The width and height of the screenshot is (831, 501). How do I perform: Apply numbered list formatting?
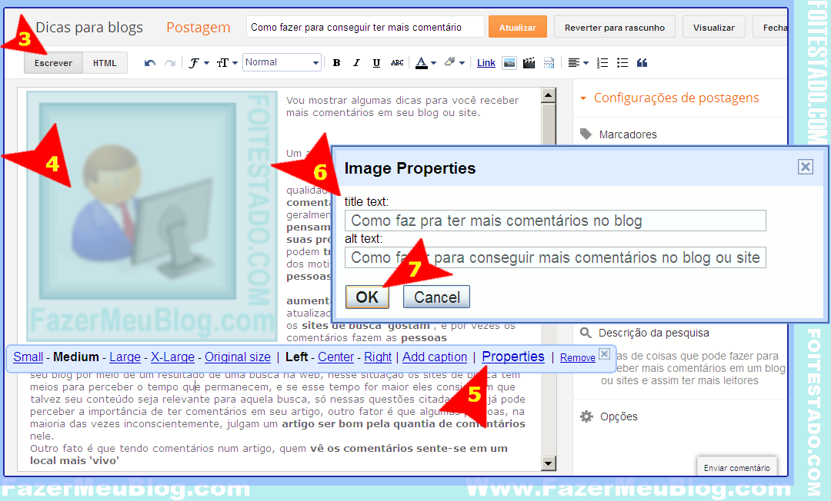coord(602,63)
